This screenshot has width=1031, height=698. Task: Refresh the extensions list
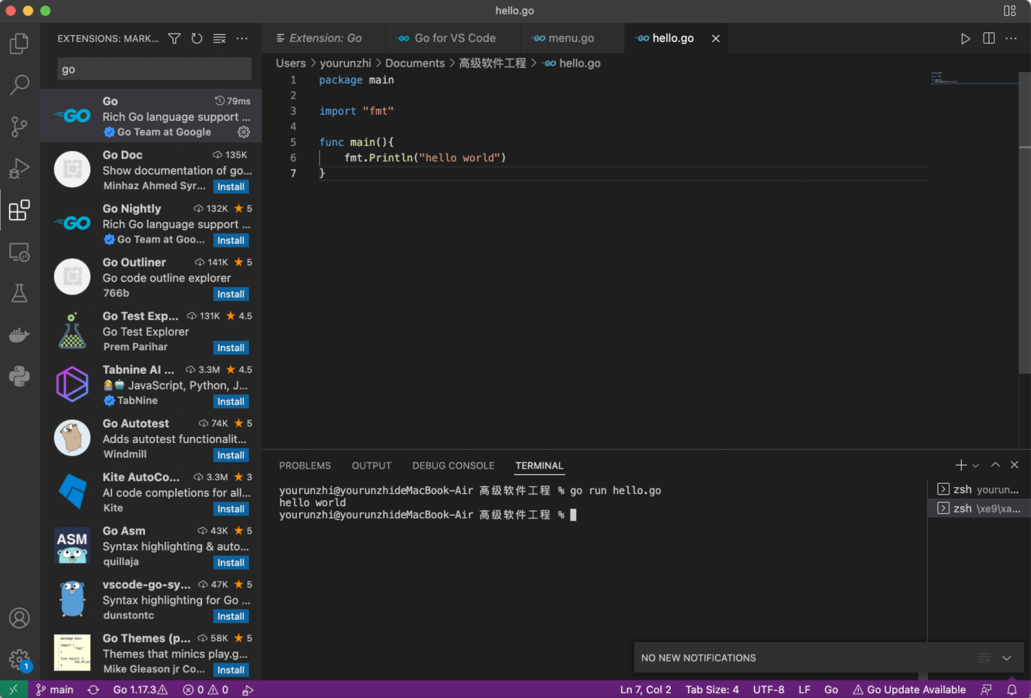tap(197, 38)
